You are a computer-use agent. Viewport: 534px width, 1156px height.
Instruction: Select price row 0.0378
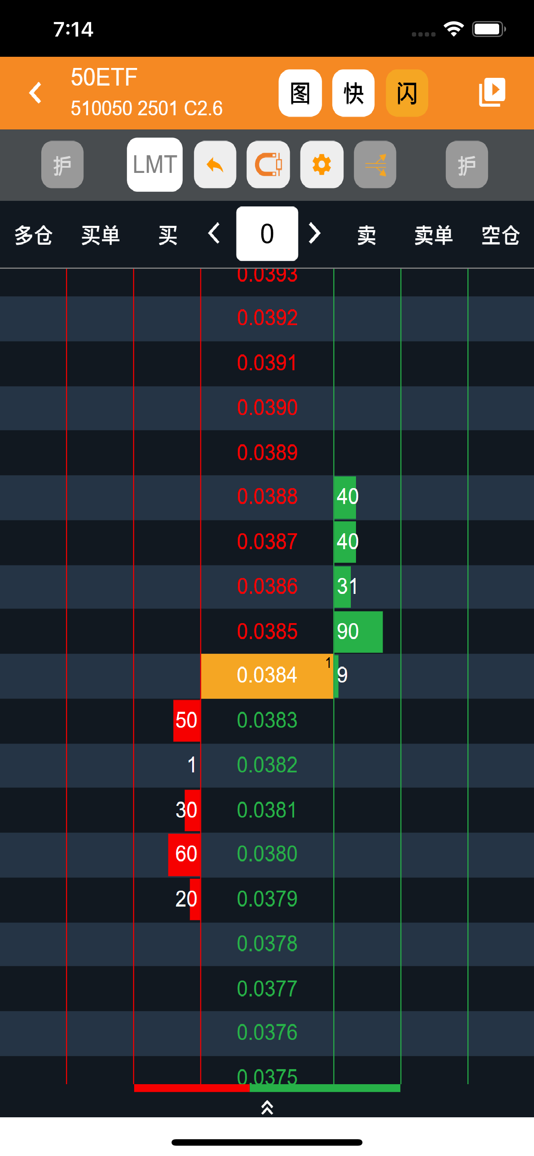(267, 943)
